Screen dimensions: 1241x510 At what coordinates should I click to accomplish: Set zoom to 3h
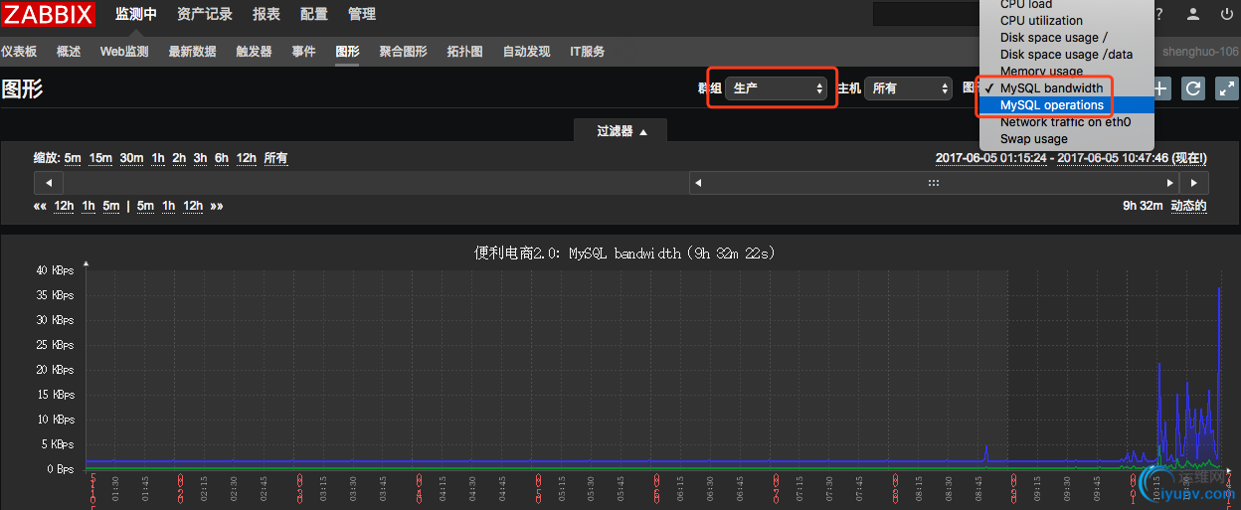click(x=200, y=158)
